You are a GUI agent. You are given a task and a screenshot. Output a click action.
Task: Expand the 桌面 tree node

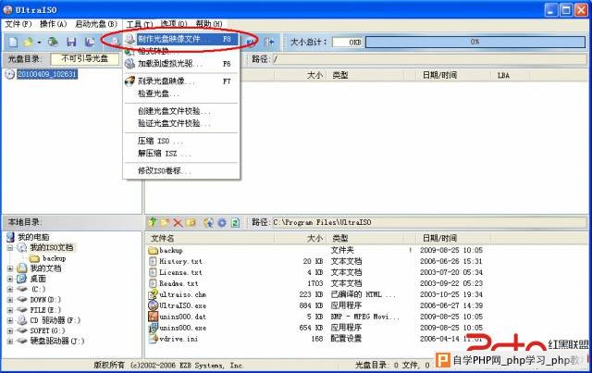[10, 280]
